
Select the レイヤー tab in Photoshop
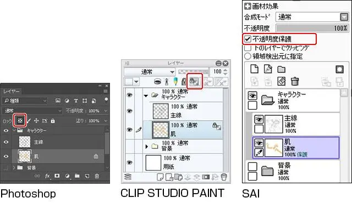pos(12,91)
